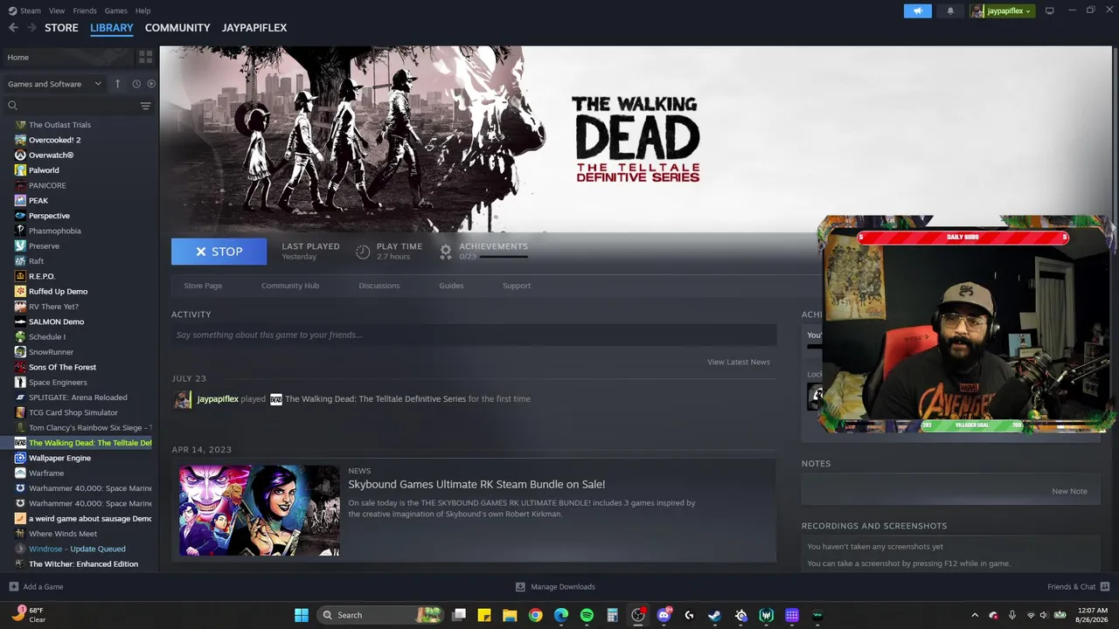Viewport: 1119px width, 629px height.
Task: Select the Overwatch game icon in library
Action: click(x=20, y=156)
